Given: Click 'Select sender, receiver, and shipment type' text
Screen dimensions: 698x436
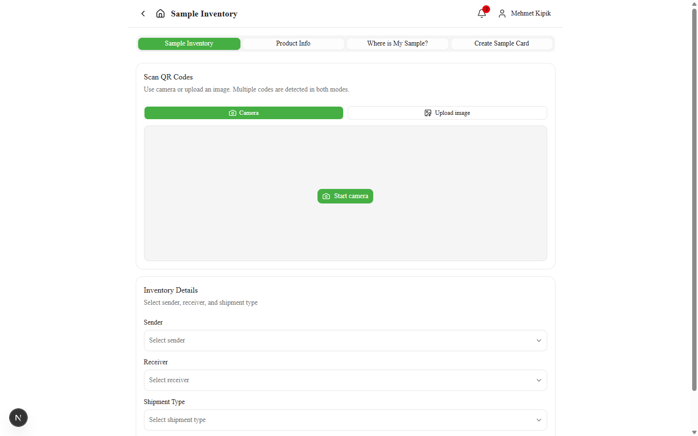Looking at the screenshot, I should [x=201, y=303].
